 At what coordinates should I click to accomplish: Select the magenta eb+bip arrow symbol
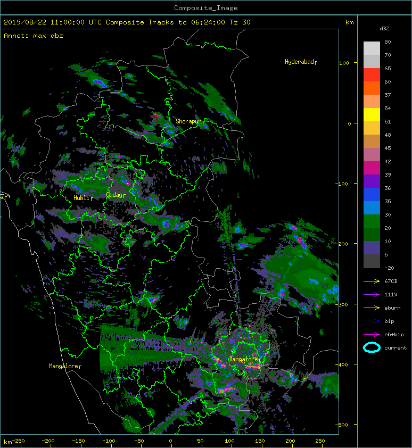coord(372,335)
